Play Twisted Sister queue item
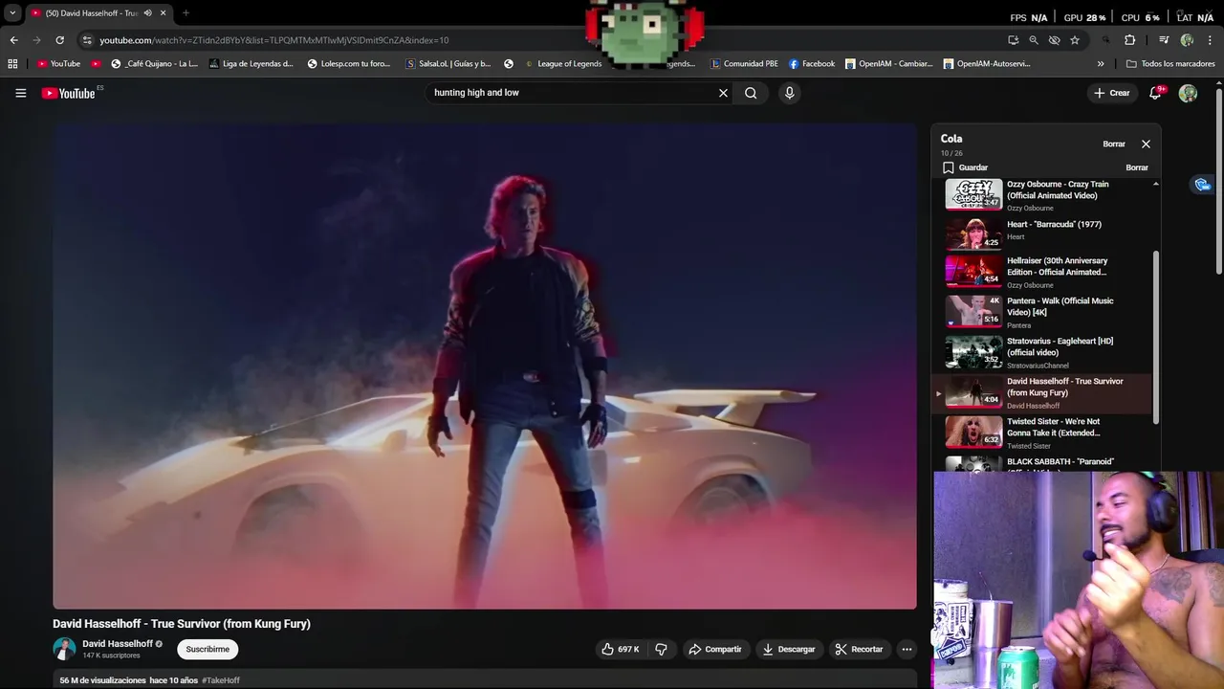This screenshot has height=689, width=1224. point(1043,433)
